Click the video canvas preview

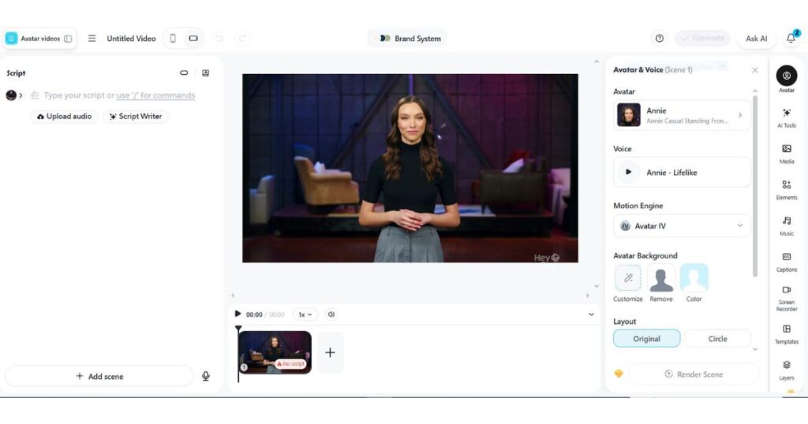pyautogui.click(x=410, y=169)
